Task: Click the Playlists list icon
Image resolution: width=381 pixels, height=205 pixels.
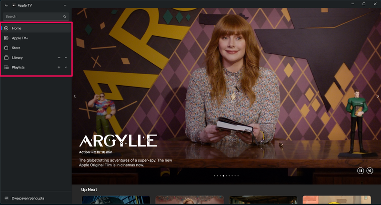Action: [6, 67]
